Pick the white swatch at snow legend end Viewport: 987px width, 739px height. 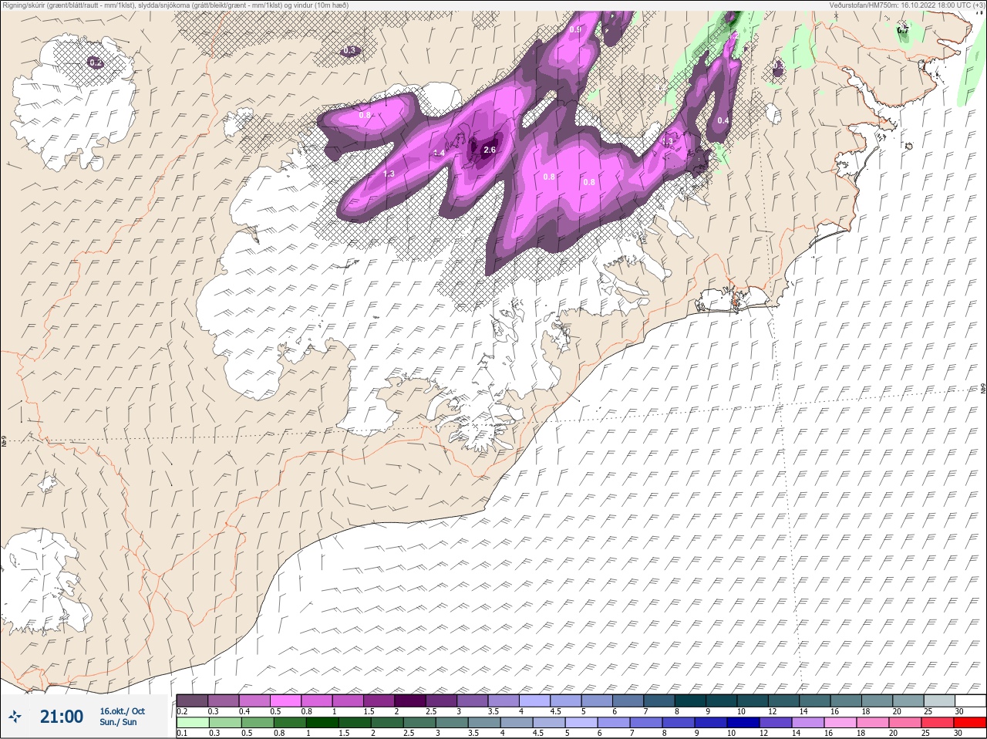970,700
